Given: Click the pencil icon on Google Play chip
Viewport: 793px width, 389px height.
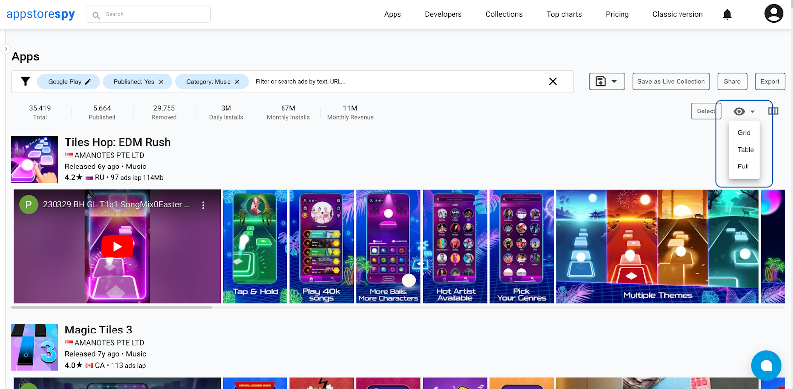Looking at the screenshot, I should tap(88, 82).
